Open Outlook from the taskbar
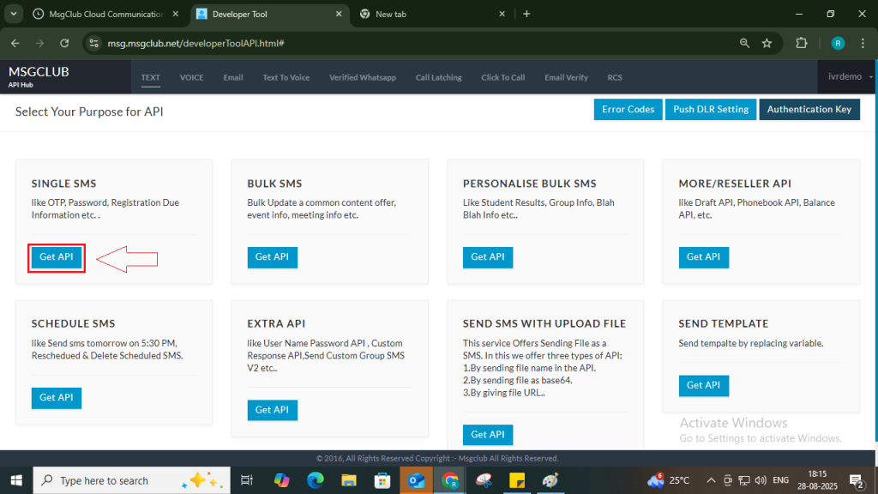This screenshot has width=878, height=494. point(416,480)
